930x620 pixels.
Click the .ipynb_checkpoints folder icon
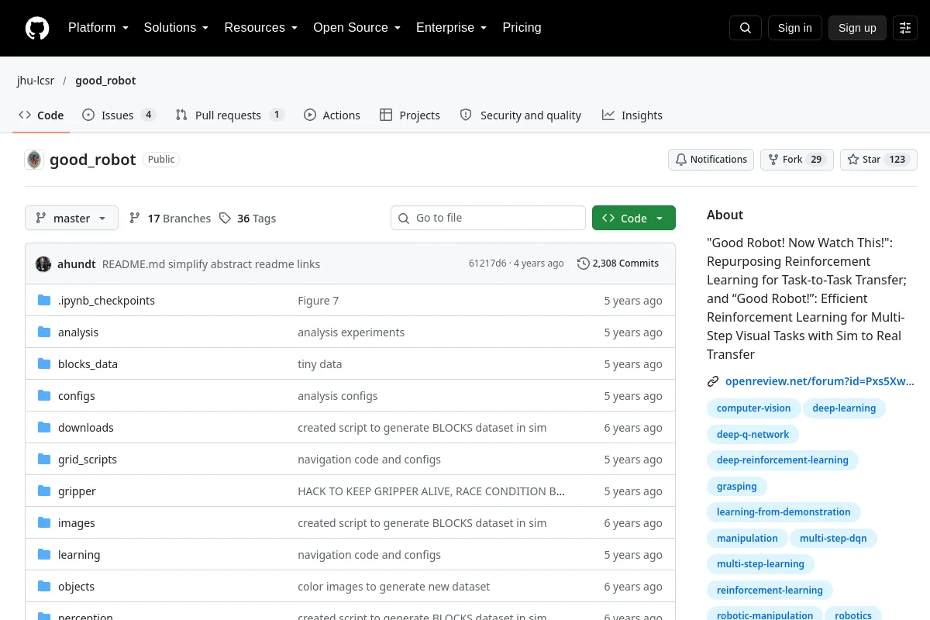[x=44, y=301]
